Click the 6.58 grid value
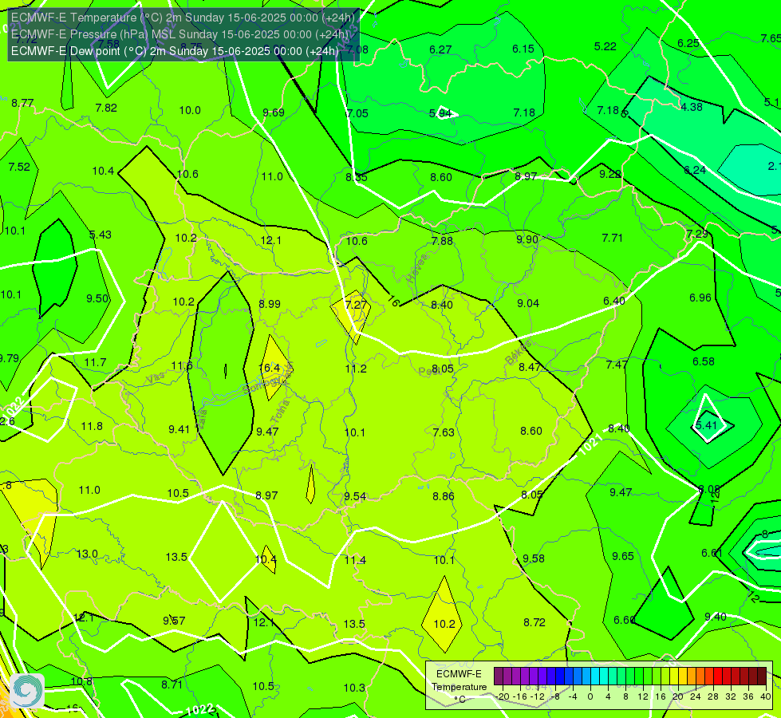This screenshot has height=718, width=781. (x=704, y=361)
